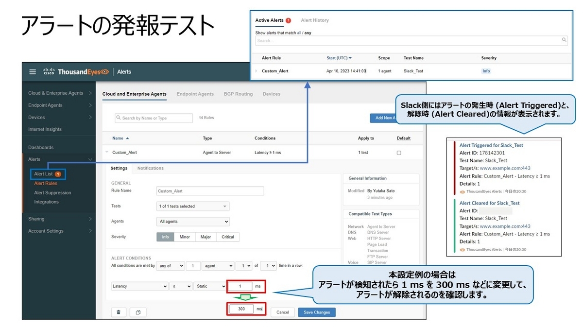The image size is (583, 328).
Task: Select the Active Alerts tab
Action: [270, 20]
